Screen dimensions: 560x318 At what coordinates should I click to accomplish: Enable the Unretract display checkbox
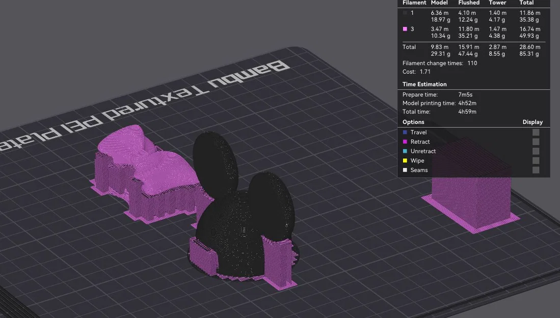pyautogui.click(x=536, y=151)
